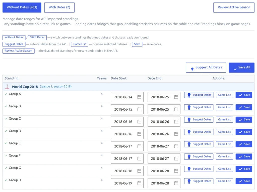Save the Group C date range
The height and width of the screenshot is (192, 257).
(x=244, y=120)
